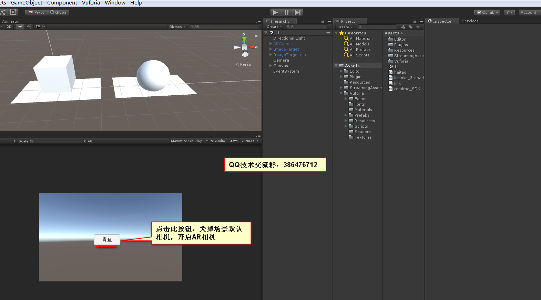The image size is (541, 300).
Task: Open the Scene view Gizmos dropdown
Action: (x=177, y=26)
